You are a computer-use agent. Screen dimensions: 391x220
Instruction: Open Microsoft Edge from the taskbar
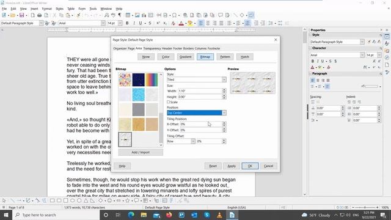(131, 215)
